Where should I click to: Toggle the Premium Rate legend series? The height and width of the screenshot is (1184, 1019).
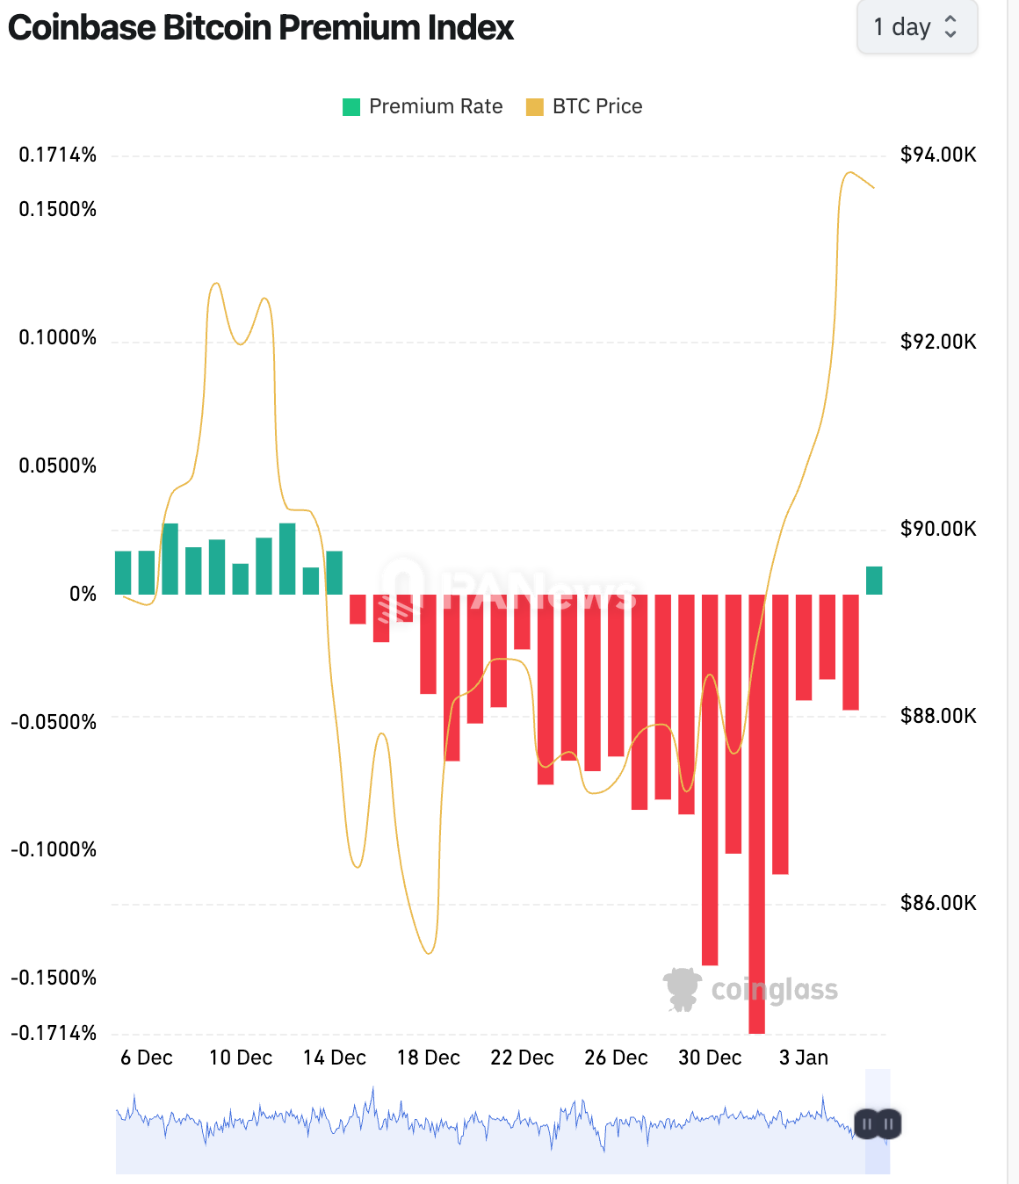click(x=436, y=106)
